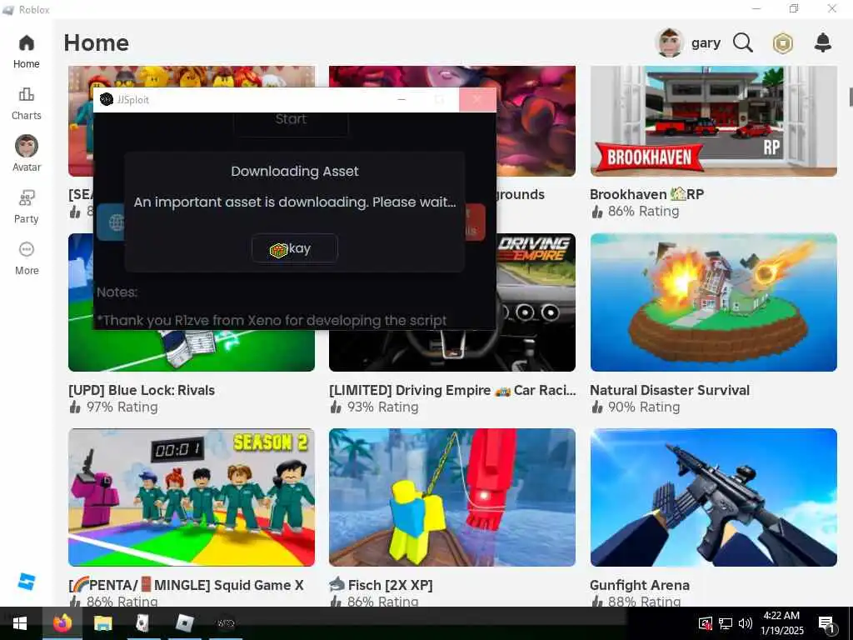
Task: Click the [LIMITED] Driving Empire title
Action: [452, 390]
